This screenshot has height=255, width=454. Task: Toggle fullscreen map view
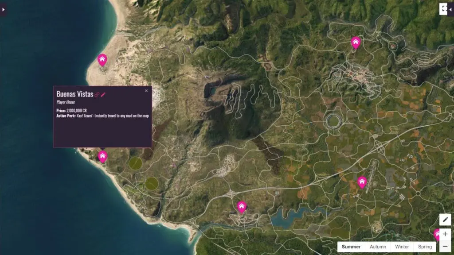point(445,9)
